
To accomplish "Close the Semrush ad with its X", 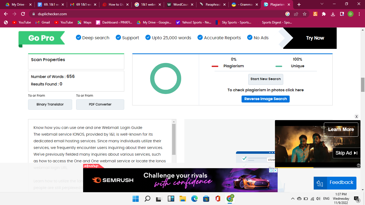I will click(x=275, y=170).
